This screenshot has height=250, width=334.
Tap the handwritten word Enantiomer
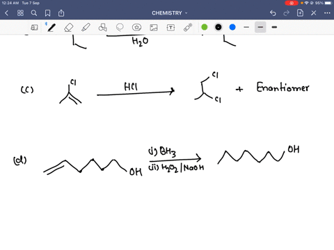283,87
